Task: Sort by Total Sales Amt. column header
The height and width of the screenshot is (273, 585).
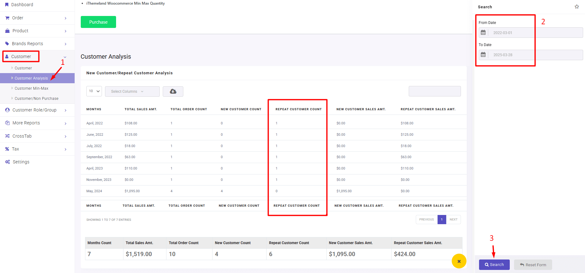Action: pos(141,109)
